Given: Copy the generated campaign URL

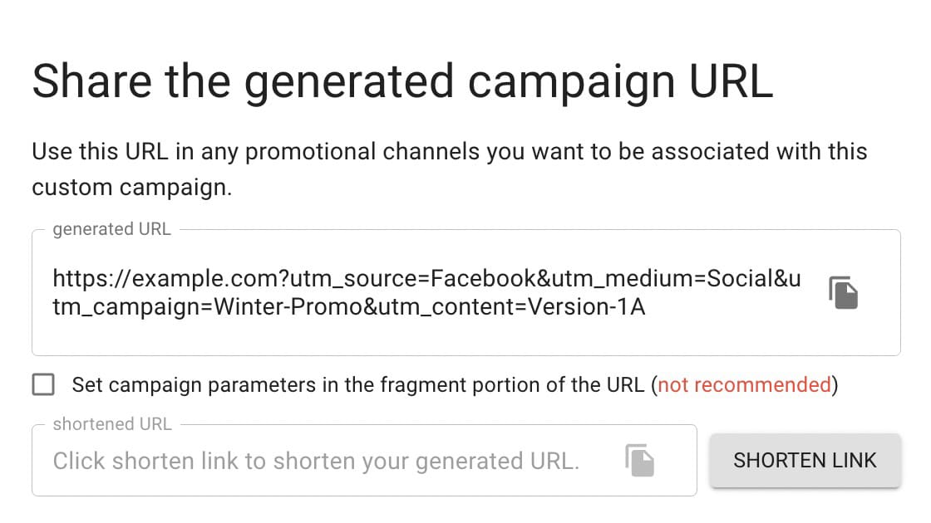Looking at the screenshot, I should tap(844, 292).
